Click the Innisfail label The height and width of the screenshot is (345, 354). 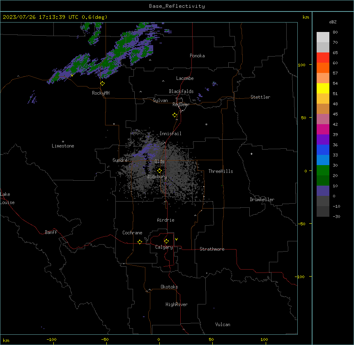170,134
